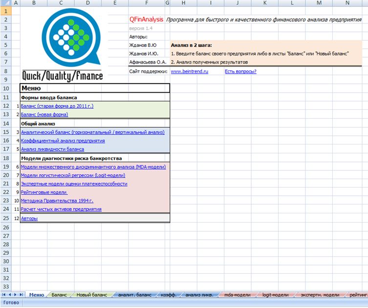Open Расчет чистых активов предприятия link

tap(61, 209)
